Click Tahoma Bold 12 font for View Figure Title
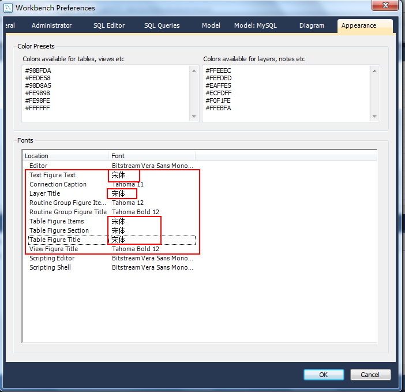This screenshot has width=405, height=392. (x=136, y=249)
